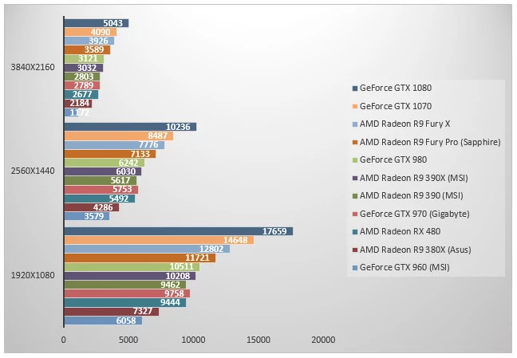
Task: Click the 10000 tick on the horizontal axis
Action: 194,340
